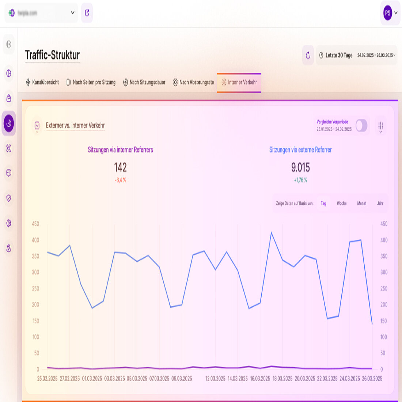This screenshot has height=402, width=402.
Task: Click the refresh icon beside the date range
Action: 308,56
